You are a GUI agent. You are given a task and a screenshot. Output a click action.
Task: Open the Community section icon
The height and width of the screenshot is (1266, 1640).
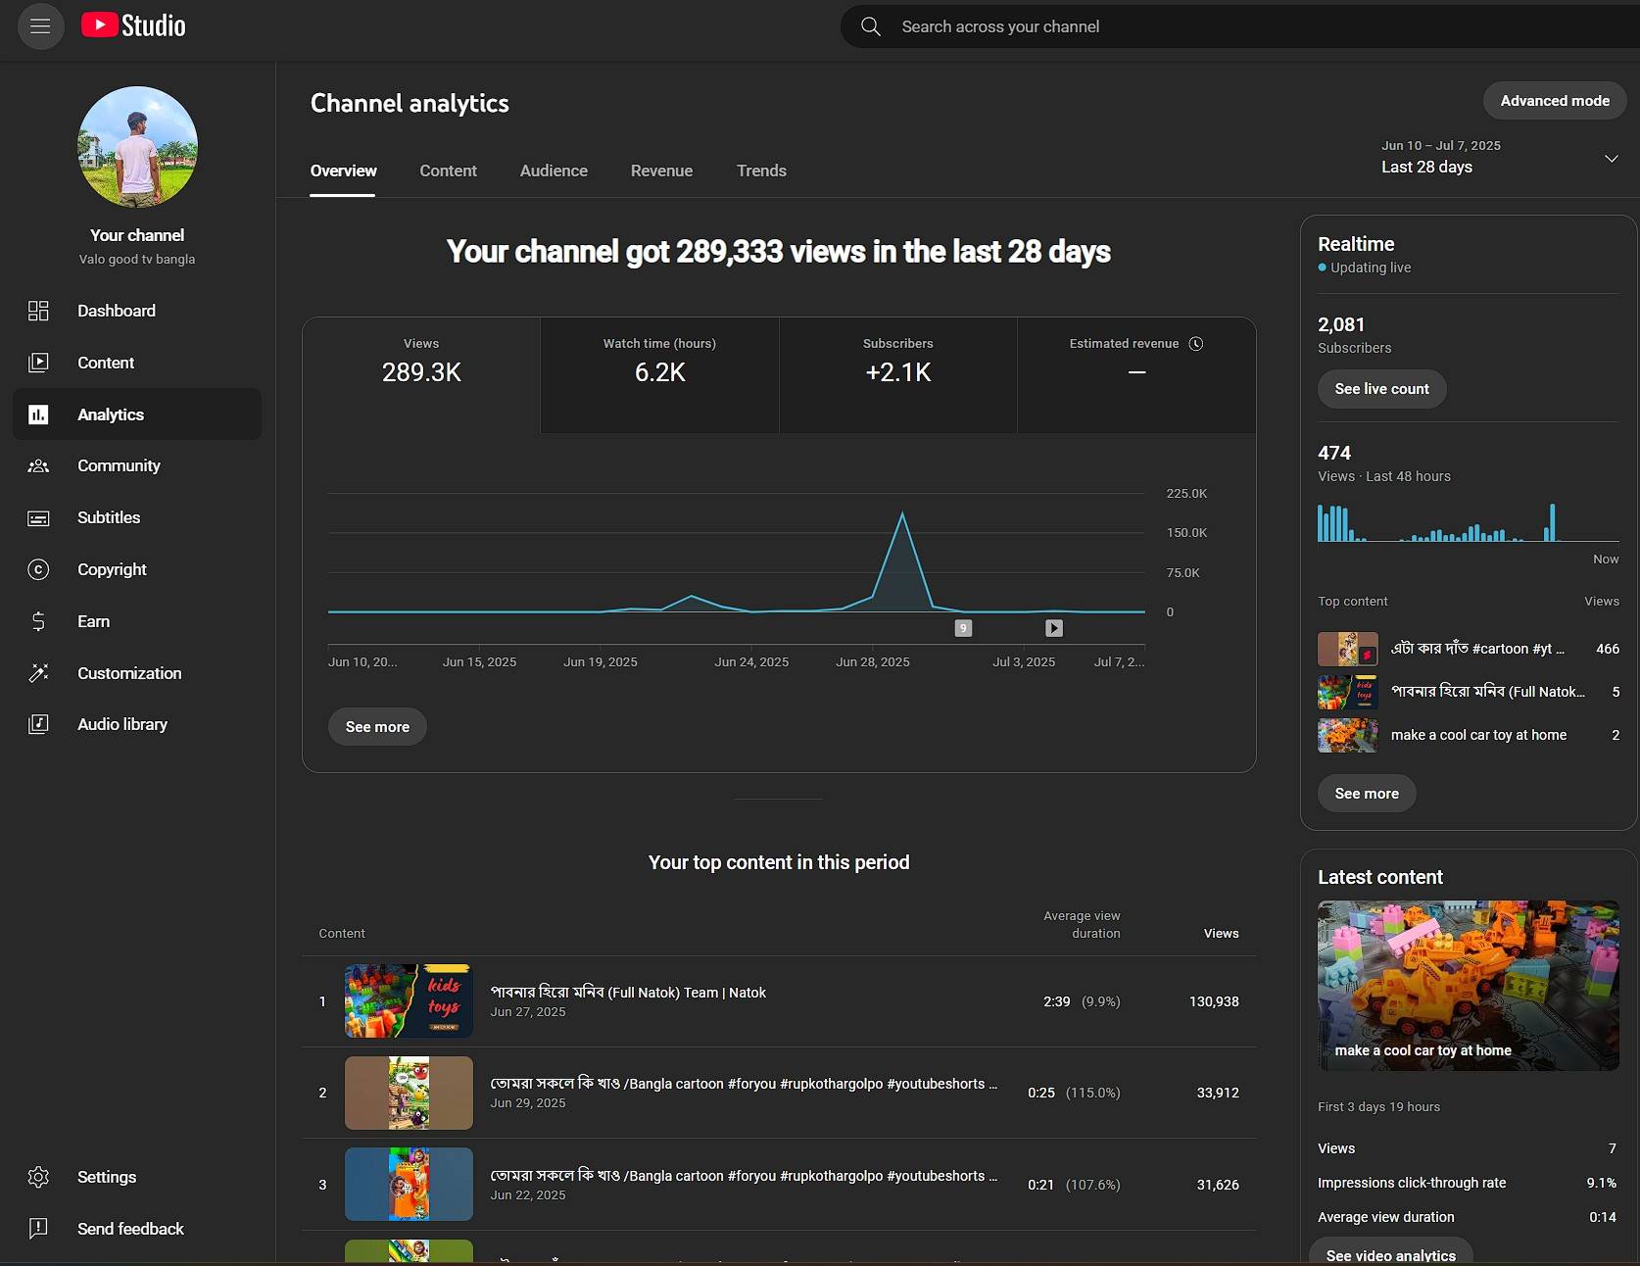(x=38, y=466)
